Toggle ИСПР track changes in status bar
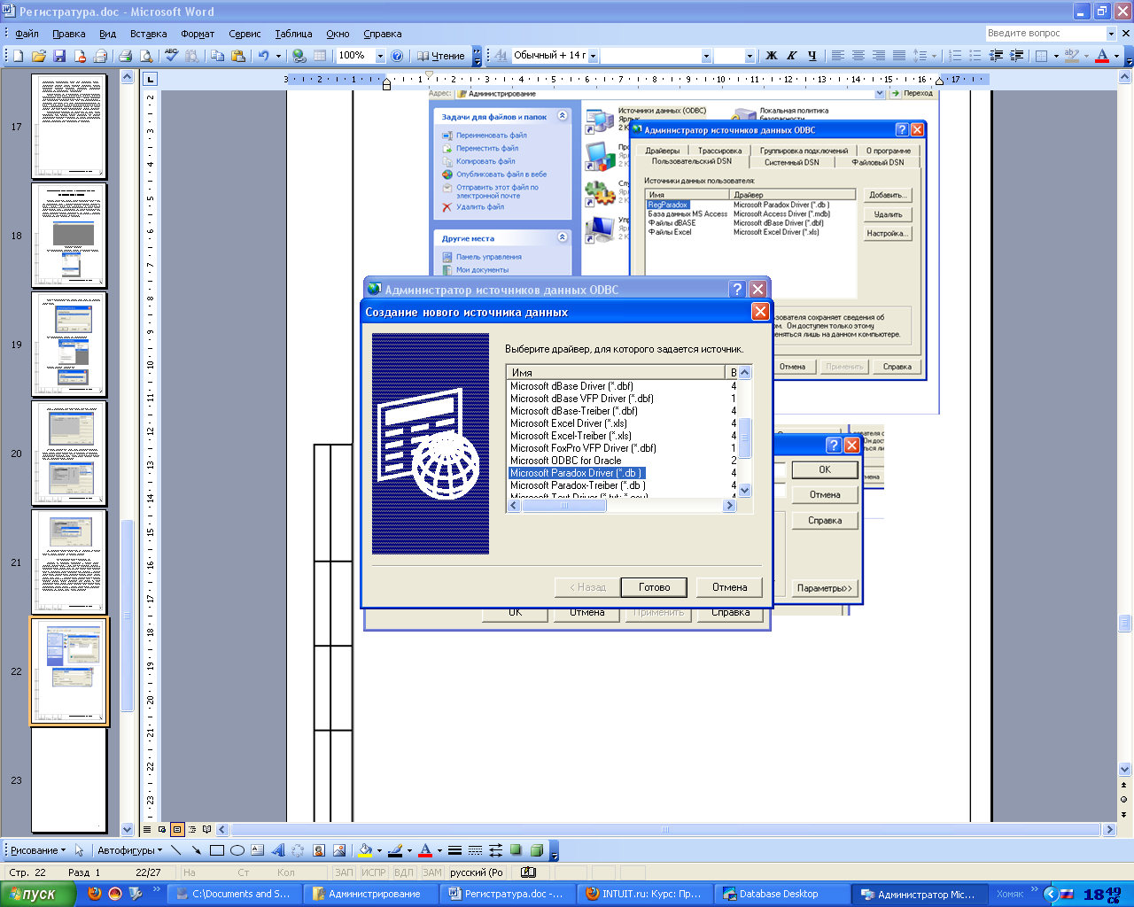Image resolution: width=1134 pixels, height=907 pixels. (374, 872)
